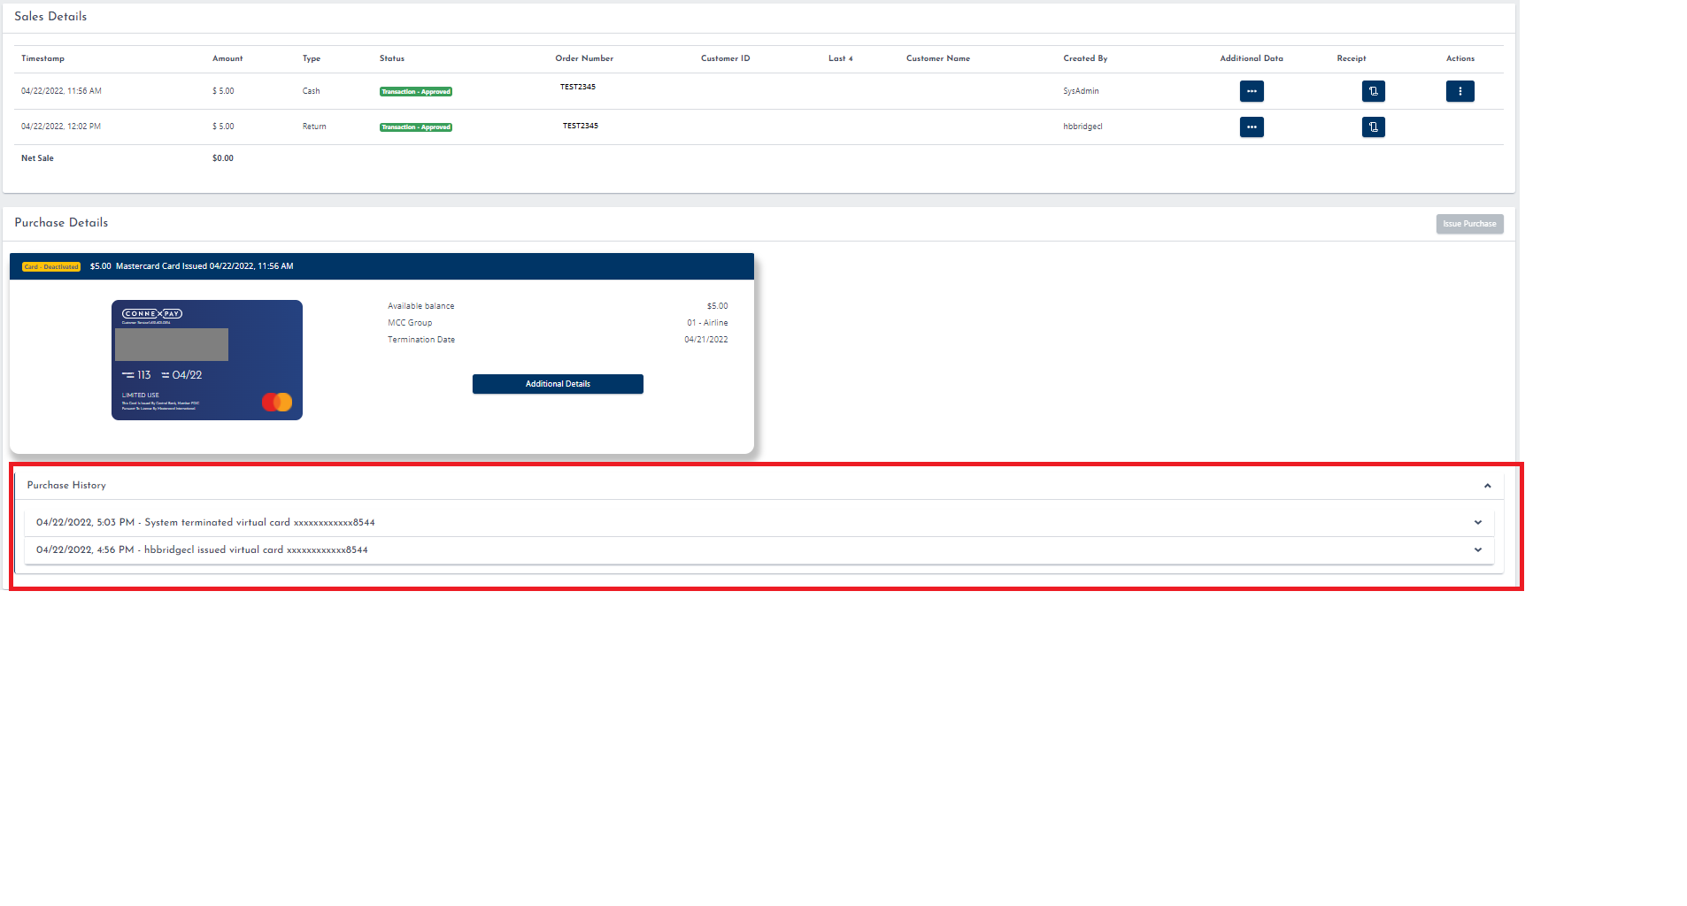Image resolution: width=1687 pixels, height=906 pixels.
Task: Click the Purchase History heading
Action: click(x=66, y=485)
